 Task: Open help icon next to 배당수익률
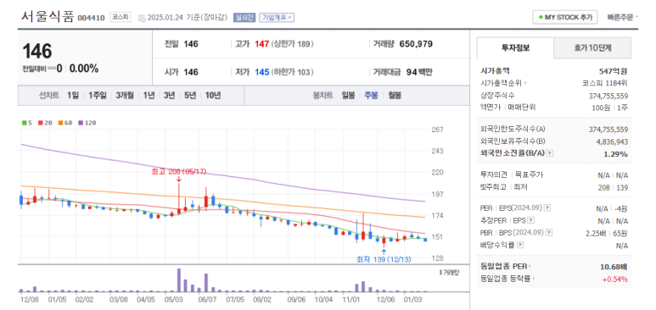[520, 246]
